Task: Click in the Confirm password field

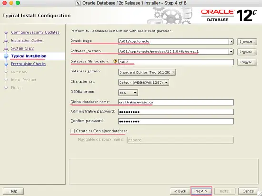Action: pyautogui.click(x=176, y=121)
